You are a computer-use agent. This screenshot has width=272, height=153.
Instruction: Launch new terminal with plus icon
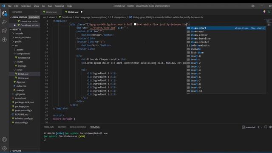[258, 127]
